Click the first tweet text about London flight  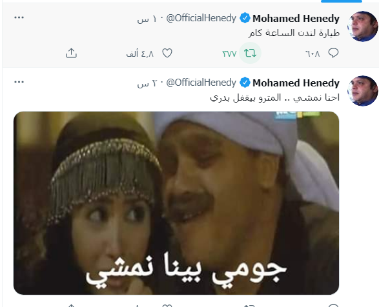pyautogui.click(x=294, y=33)
